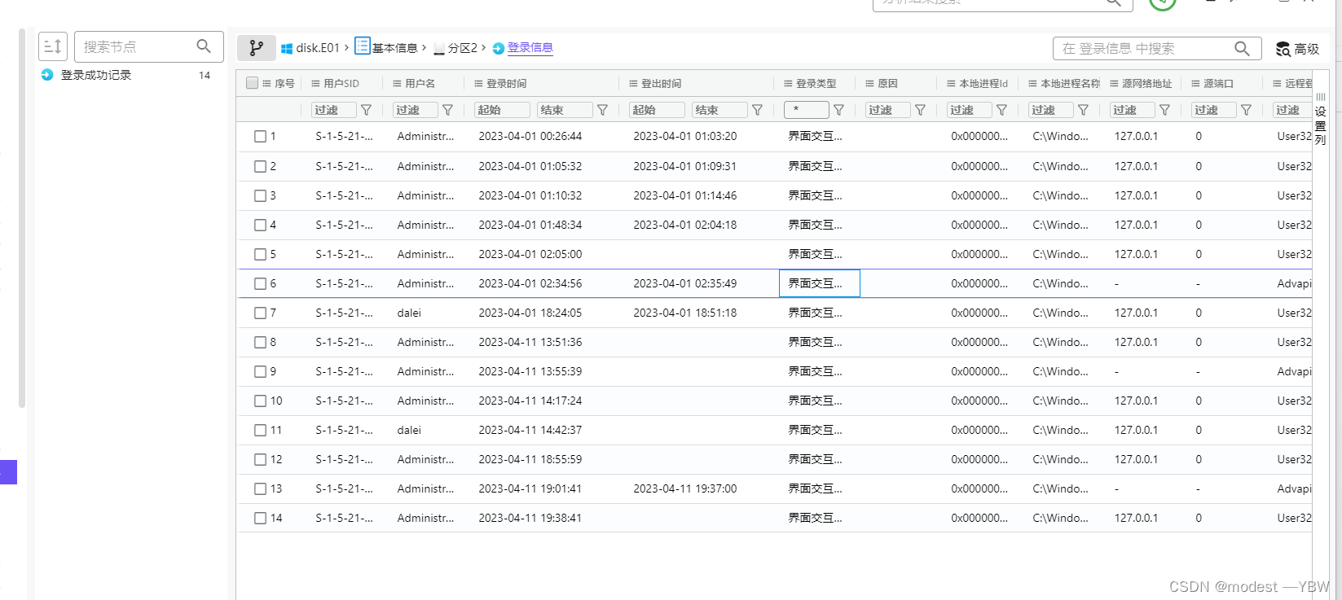Image resolution: width=1342 pixels, height=600 pixels.
Task: Click filter funnel icon for 源网络地址 column
Action: (x=1164, y=110)
